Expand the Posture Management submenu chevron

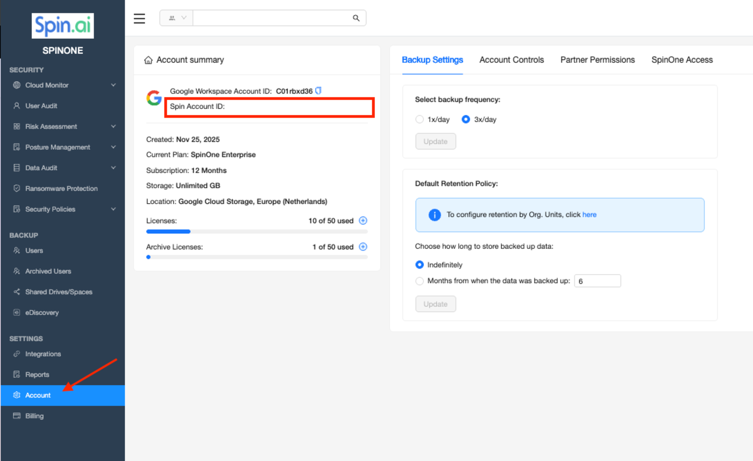click(113, 147)
